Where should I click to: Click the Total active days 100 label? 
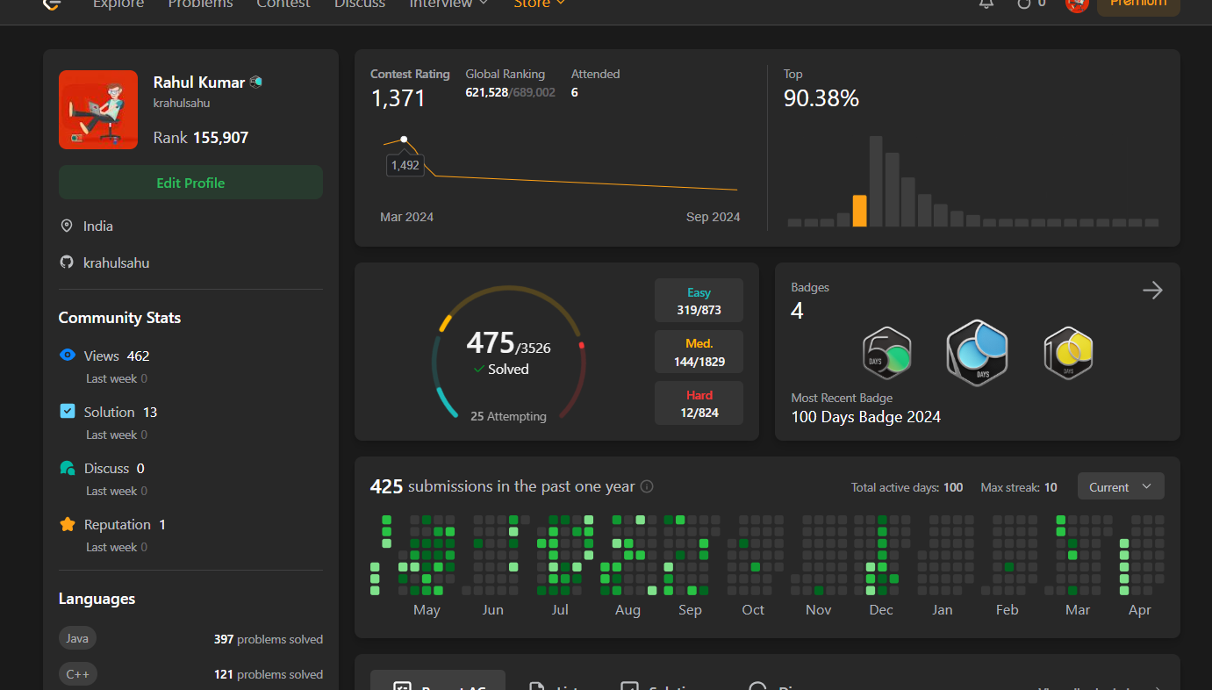[x=907, y=487]
